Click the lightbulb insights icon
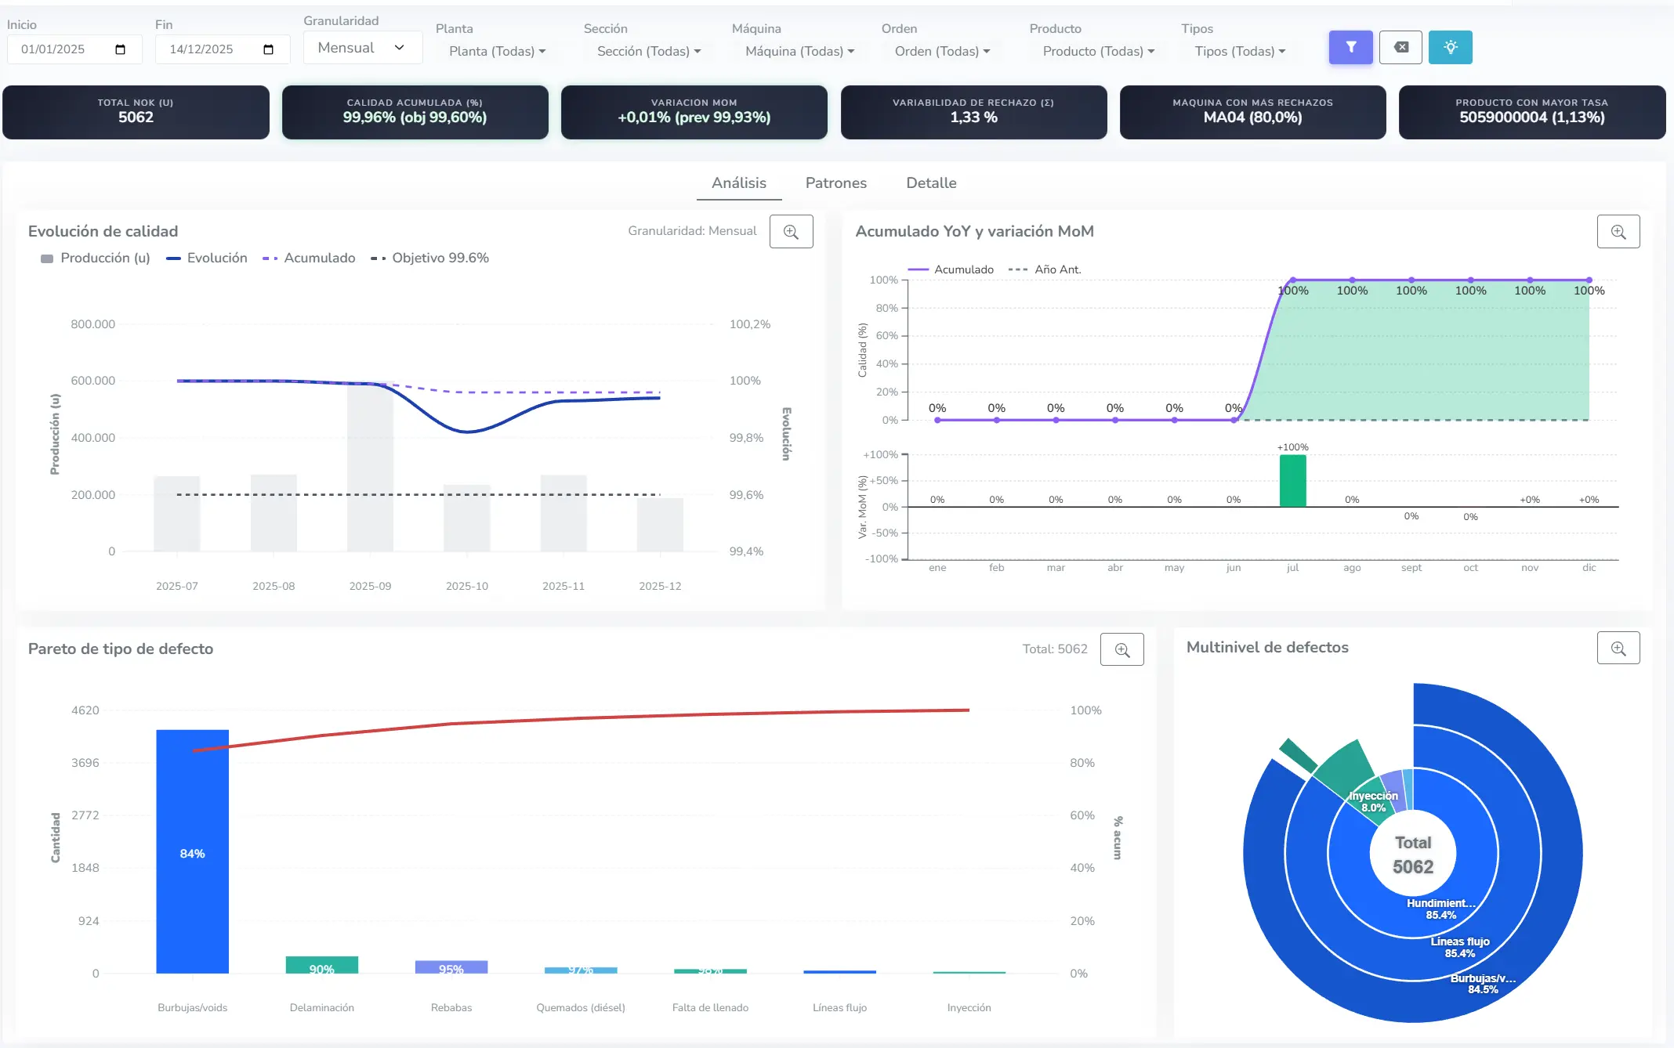The image size is (1674, 1048). pyautogui.click(x=1451, y=47)
